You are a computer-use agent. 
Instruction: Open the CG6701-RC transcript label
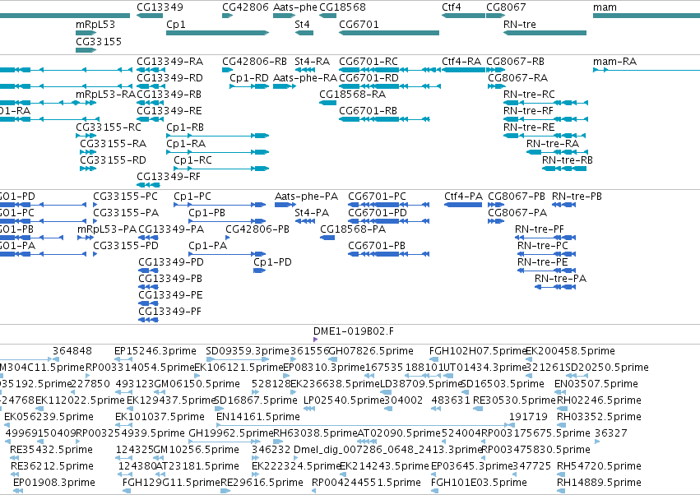[x=369, y=61]
